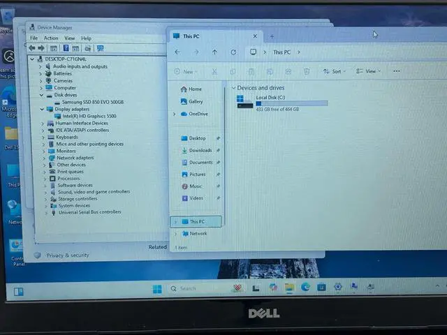Screen dimensions: 447x335
Task: Refresh the This PC explorer view
Action: point(233,52)
